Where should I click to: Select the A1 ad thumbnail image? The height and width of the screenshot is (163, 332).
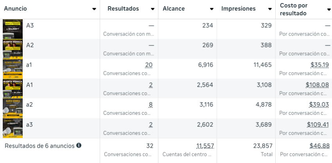pyautogui.click(x=13, y=88)
